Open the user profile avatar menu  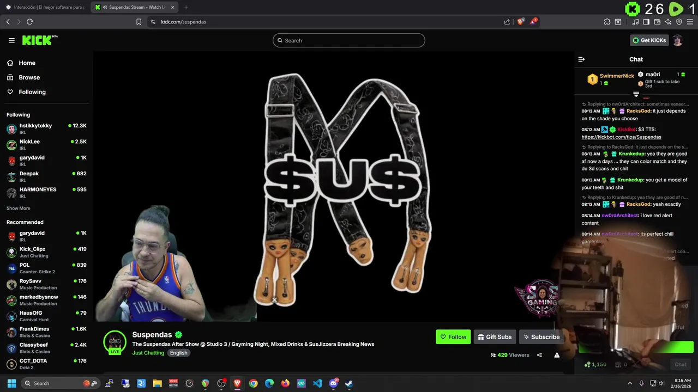tap(677, 40)
